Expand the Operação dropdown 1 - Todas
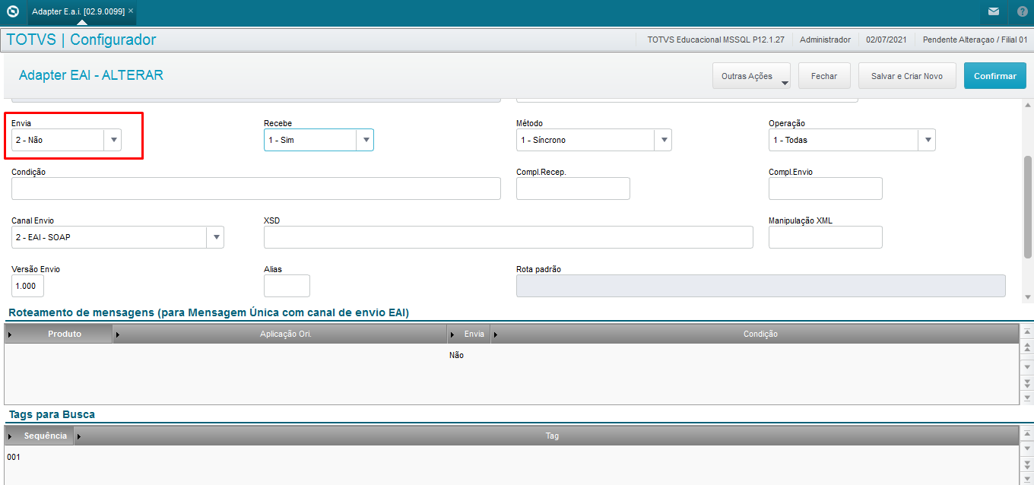The image size is (1034, 485). pyautogui.click(x=927, y=140)
